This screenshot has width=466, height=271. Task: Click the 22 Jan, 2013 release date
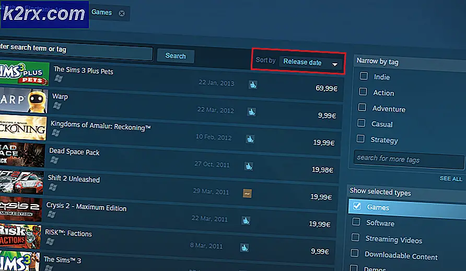[x=217, y=83]
